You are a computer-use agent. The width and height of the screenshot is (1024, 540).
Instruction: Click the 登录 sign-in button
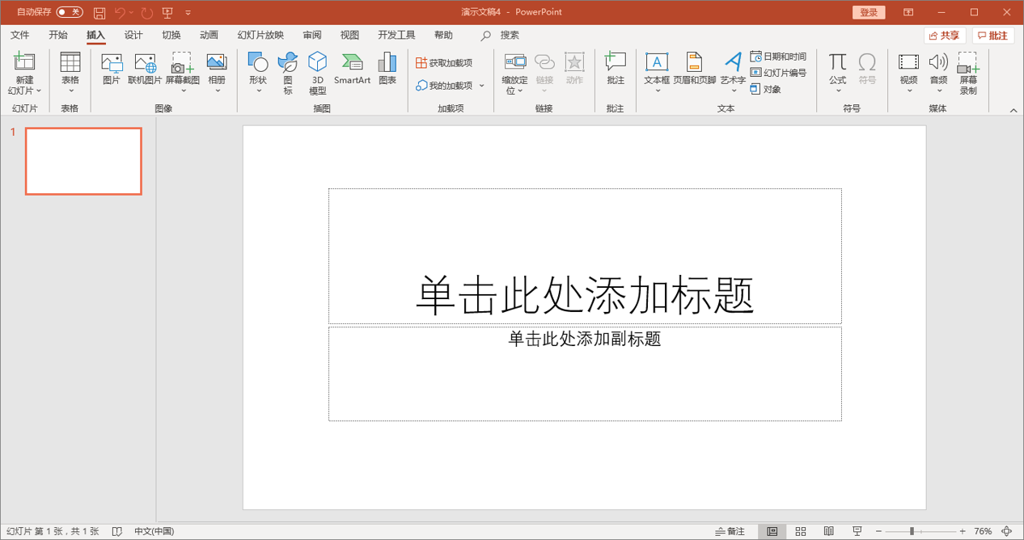[869, 12]
